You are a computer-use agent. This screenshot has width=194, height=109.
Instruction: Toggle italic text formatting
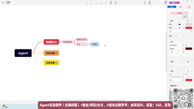[x=178, y=52]
